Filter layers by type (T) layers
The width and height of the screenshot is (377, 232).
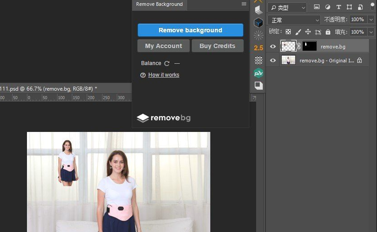pos(338,7)
